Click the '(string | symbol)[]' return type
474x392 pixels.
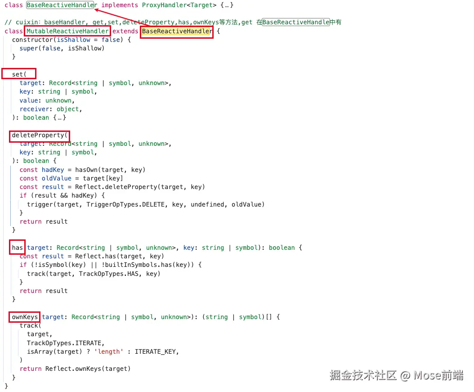click(237, 317)
